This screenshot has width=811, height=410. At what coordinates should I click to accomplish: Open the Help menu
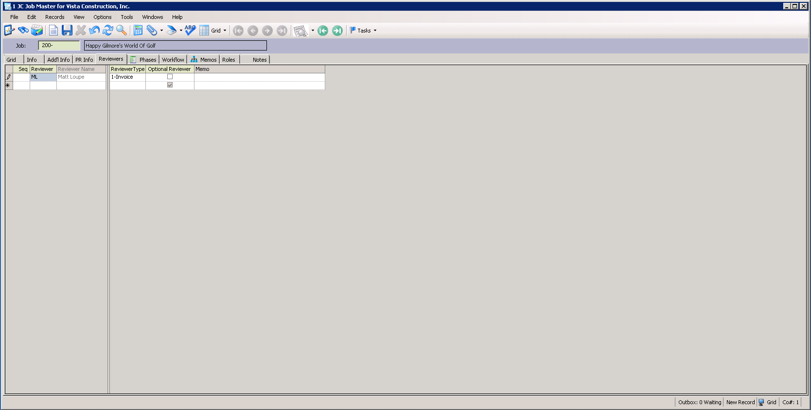pos(177,17)
